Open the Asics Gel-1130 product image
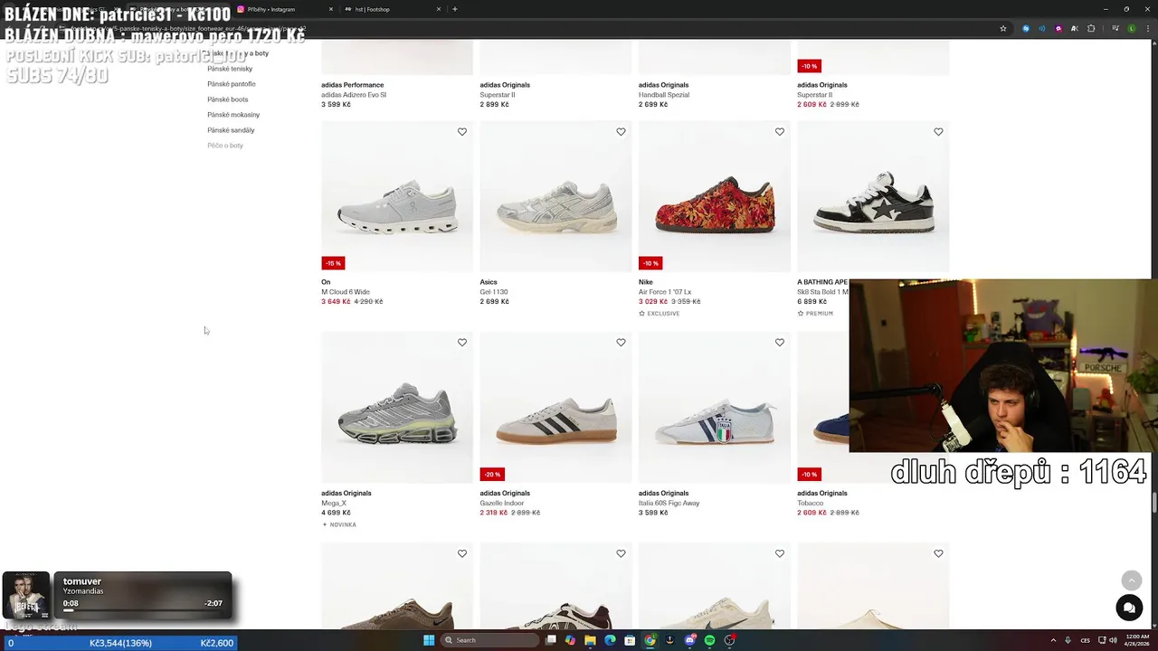The image size is (1158, 651). pos(555,196)
